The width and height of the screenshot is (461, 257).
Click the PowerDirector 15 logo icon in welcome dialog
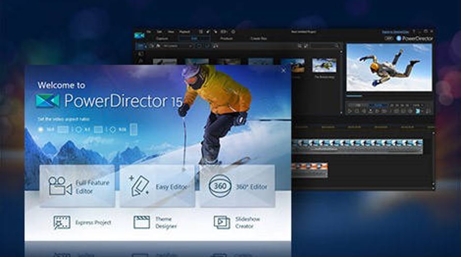(x=47, y=101)
